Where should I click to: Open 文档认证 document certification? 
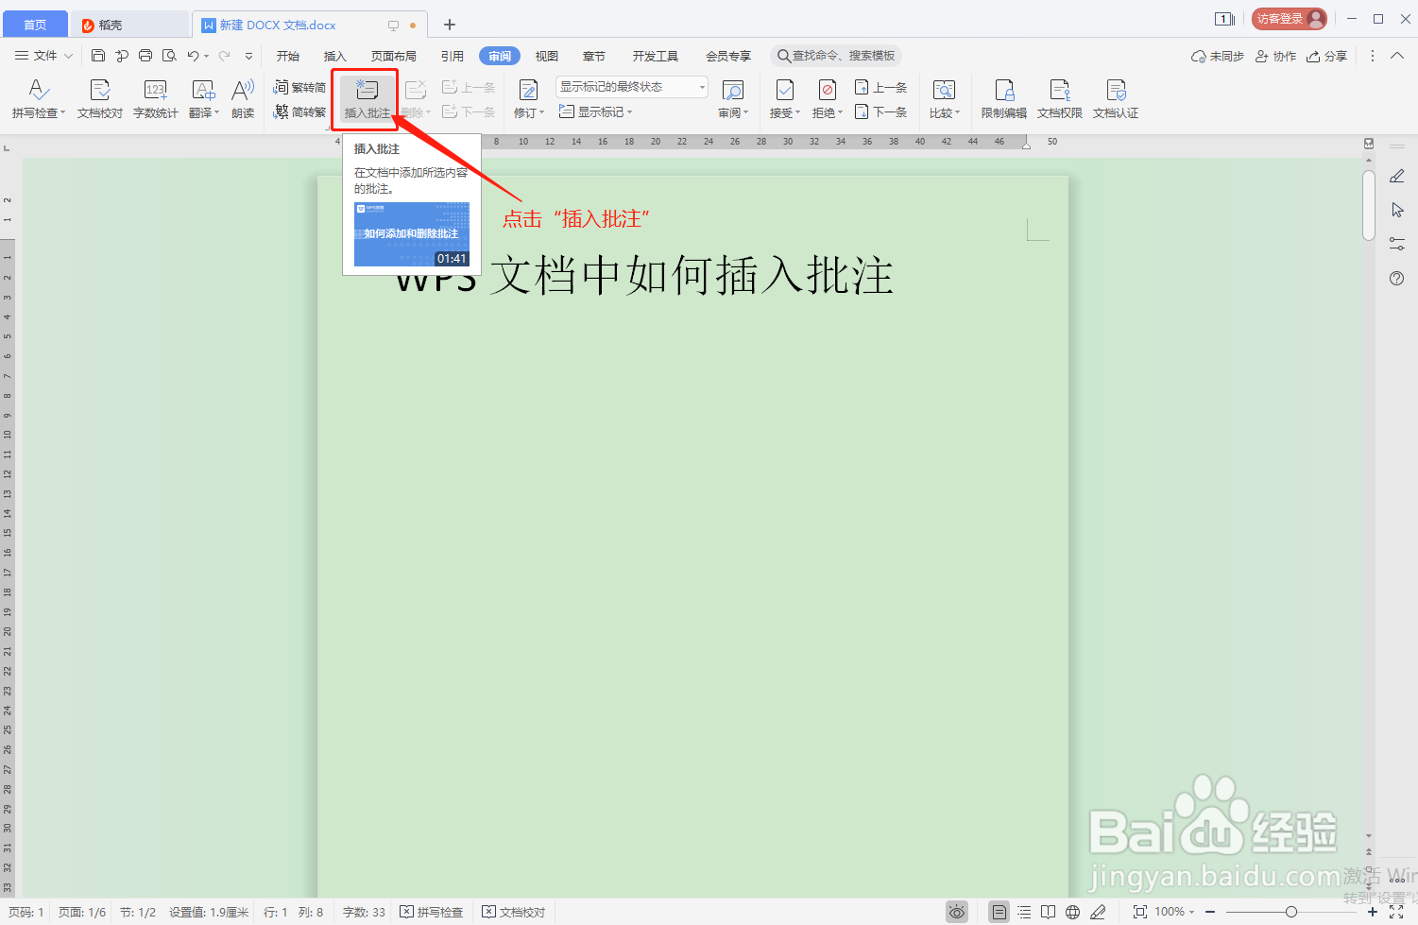1116,99
